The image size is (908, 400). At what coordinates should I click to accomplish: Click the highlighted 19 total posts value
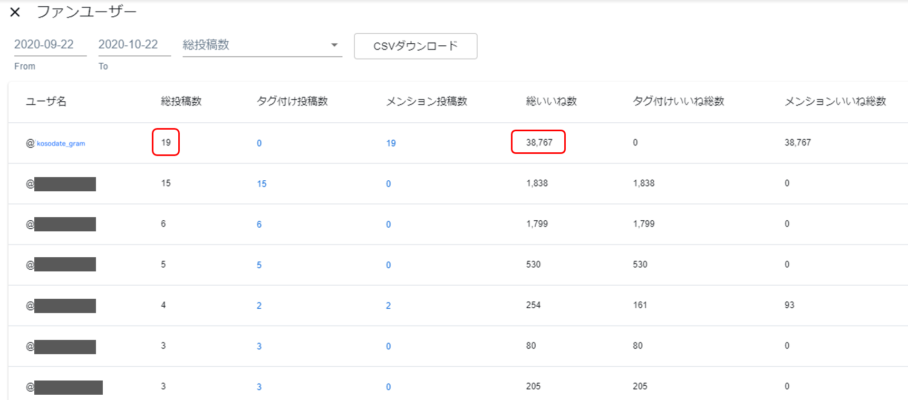pos(166,142)
